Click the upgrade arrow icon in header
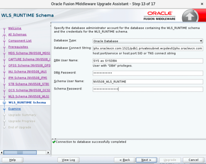This screenshot has width=206, height=164. [x=190, y=16]
